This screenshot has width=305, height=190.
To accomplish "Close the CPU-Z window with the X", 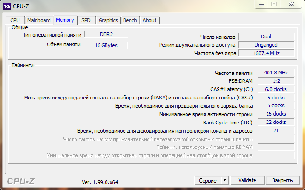I will (x=291, y=4).
